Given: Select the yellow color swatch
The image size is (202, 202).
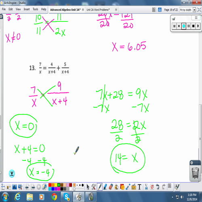Looking at the screenshot, I should [x=56, y=185].
